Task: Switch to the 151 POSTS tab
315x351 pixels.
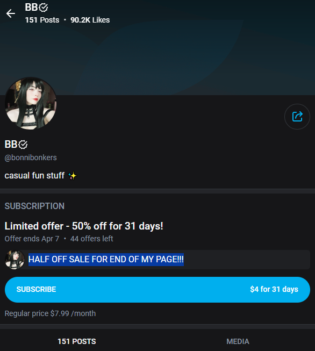Action: (x=77, y=341)
